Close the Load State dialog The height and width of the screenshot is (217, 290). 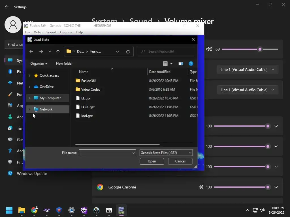(193, 39)
